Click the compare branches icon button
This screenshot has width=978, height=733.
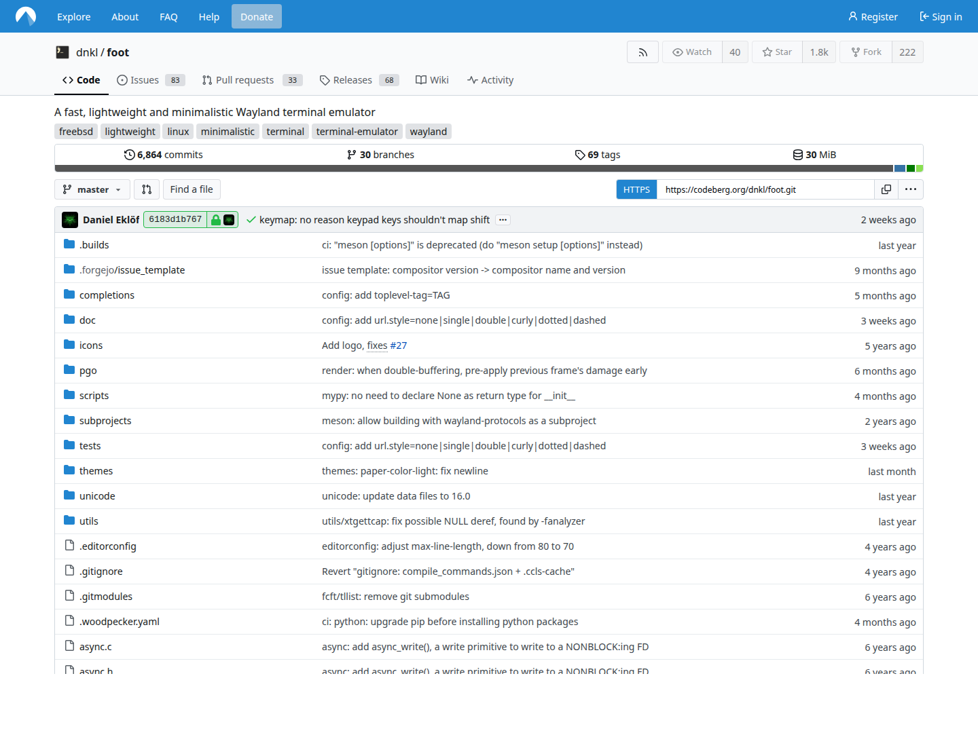(147, 189)
